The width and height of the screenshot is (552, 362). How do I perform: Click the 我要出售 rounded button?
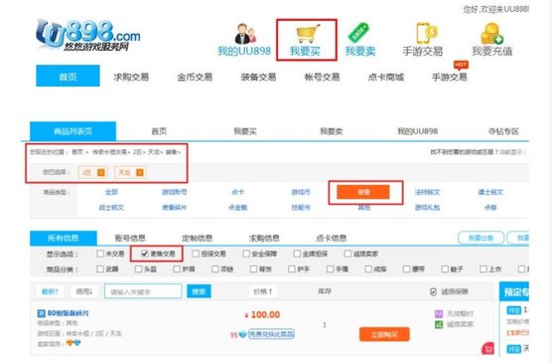click(481, 238)
